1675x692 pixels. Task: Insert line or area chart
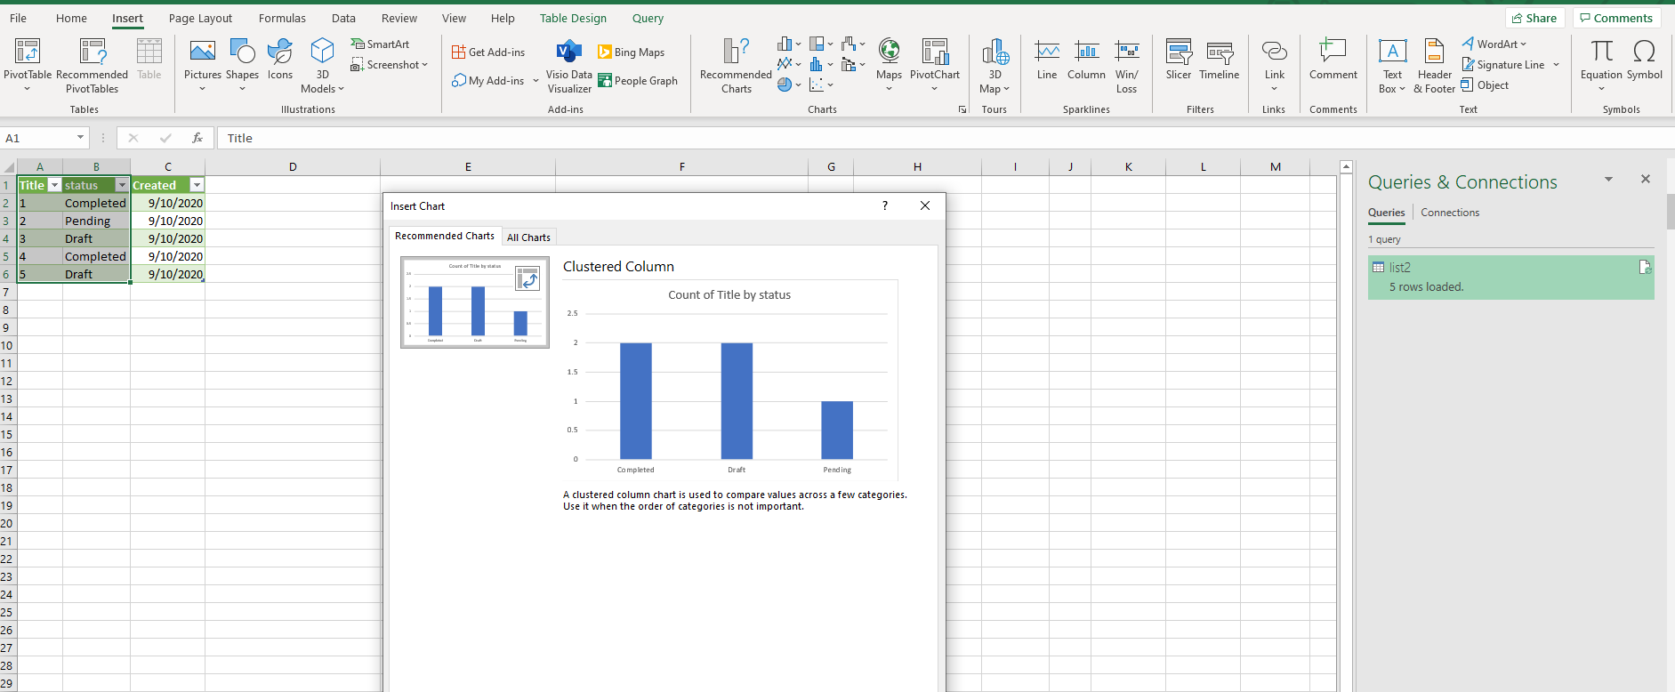pyautogui.click(x=789, y=64)
